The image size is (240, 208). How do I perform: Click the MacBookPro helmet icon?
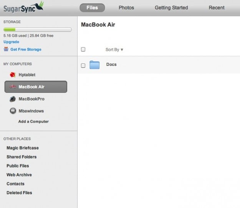[13, 99]
